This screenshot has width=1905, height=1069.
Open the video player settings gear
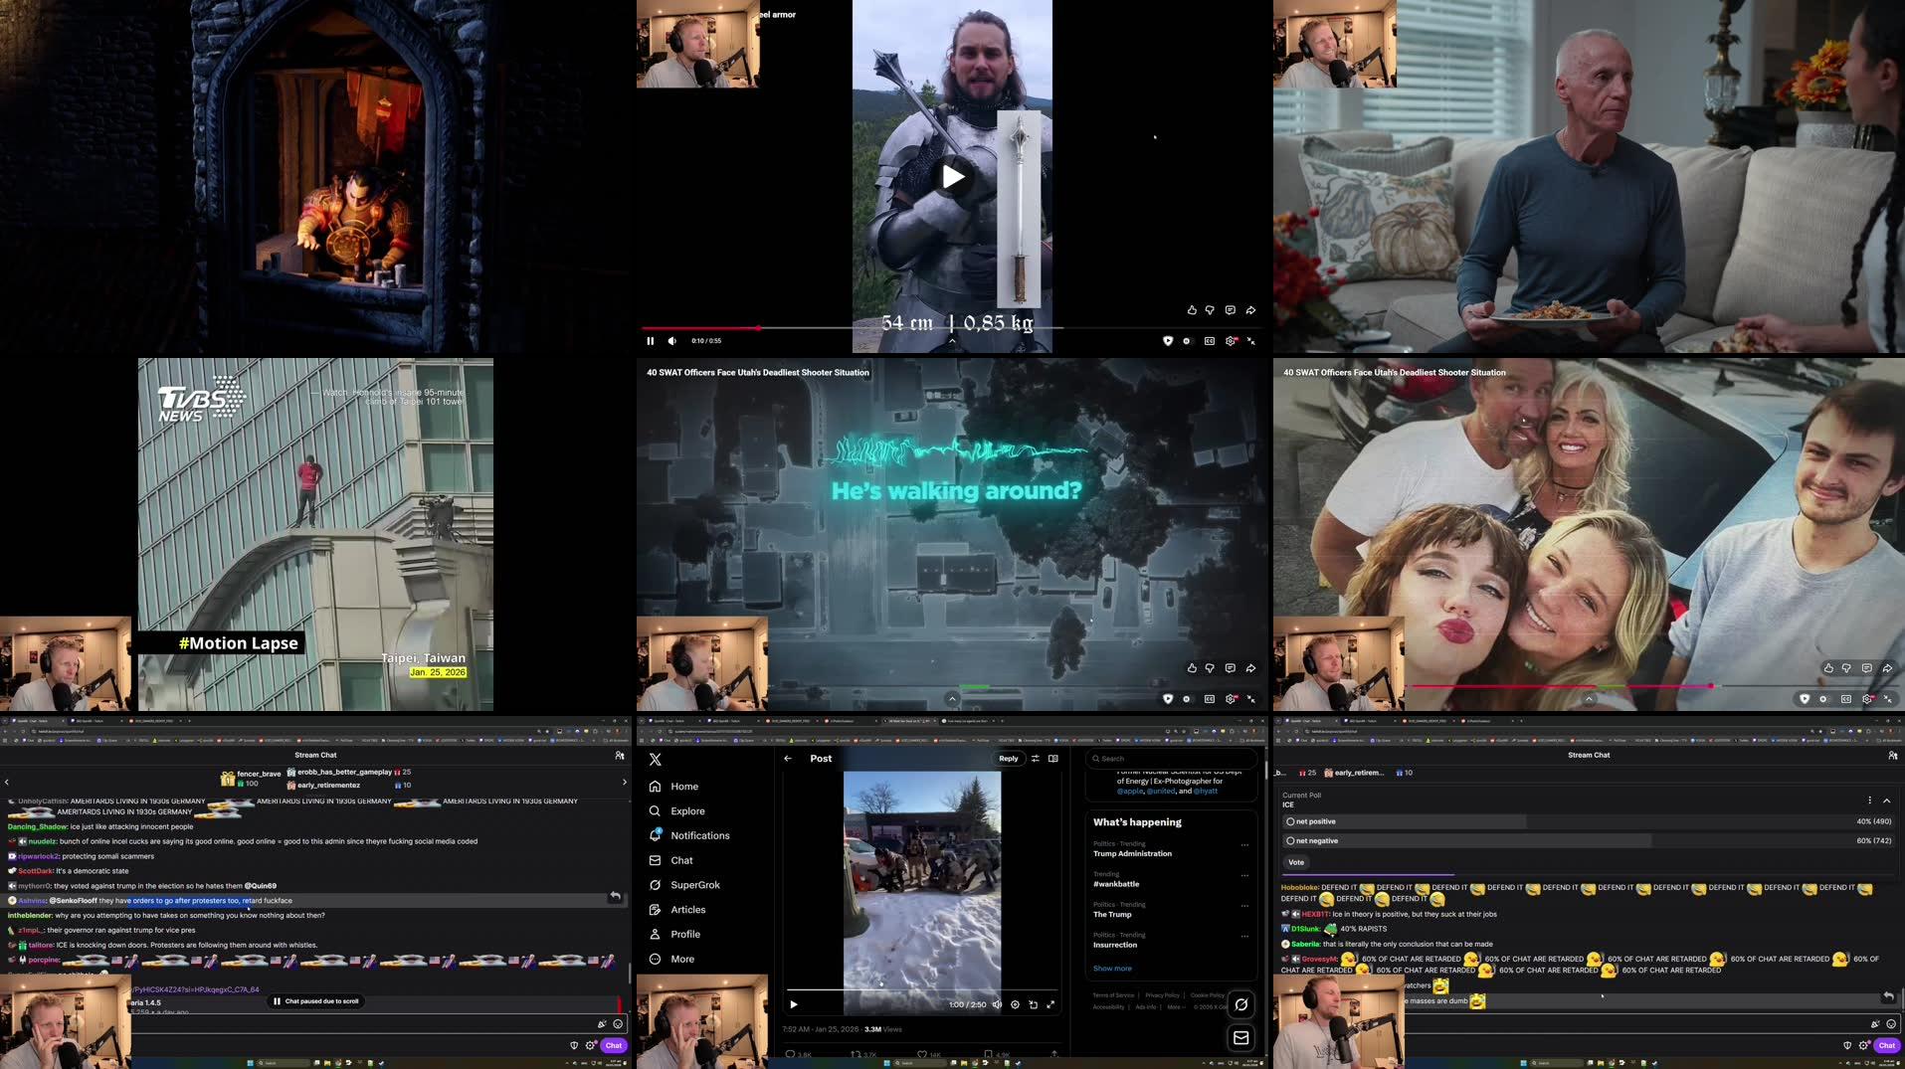click(1230, 699)
